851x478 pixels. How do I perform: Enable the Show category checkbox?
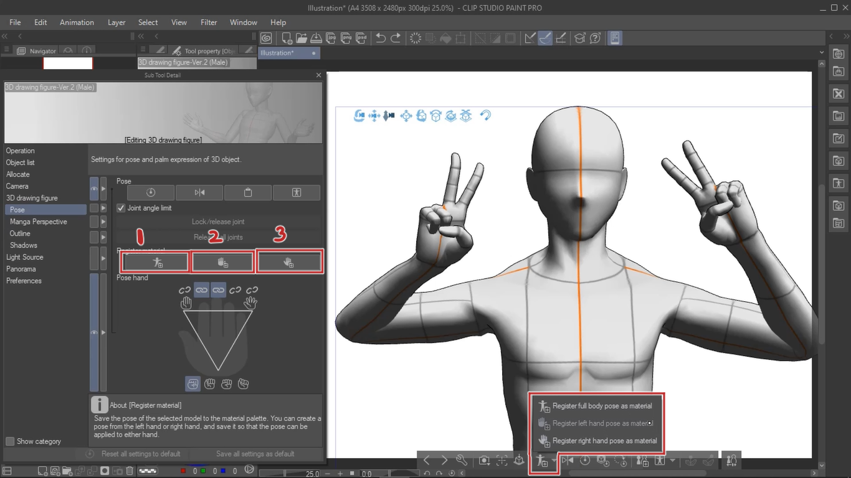(10, 441)
